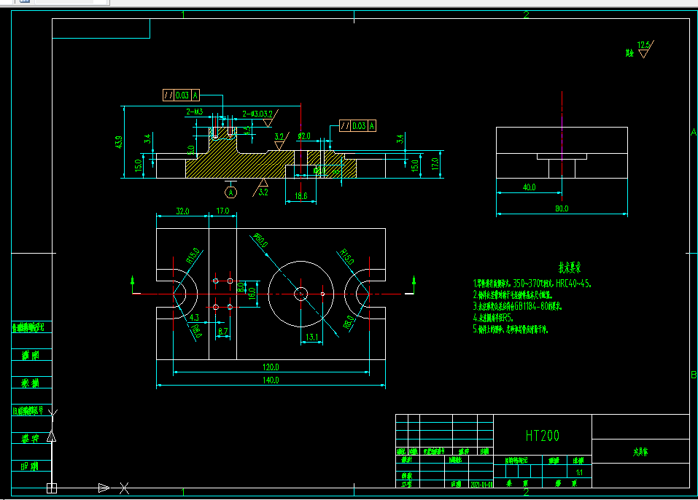This screenshot has height=500, width=698.
Task: Select the 140.0 overall length dimension
Action: click(x=271, y=380)
